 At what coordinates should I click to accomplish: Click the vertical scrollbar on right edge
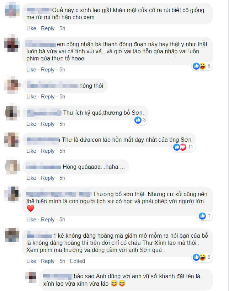(228, 146)
